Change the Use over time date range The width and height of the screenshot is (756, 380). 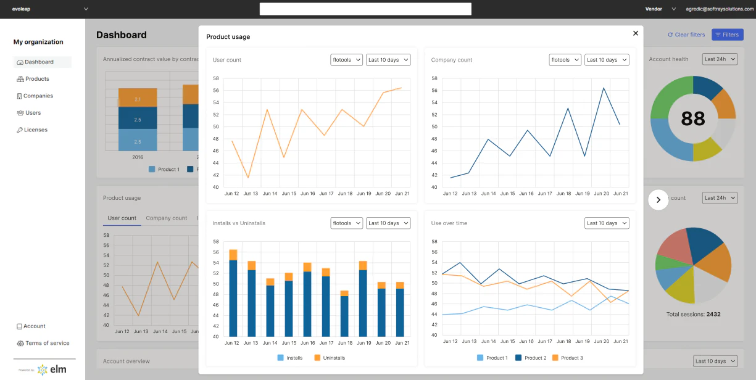click(607, 223)
